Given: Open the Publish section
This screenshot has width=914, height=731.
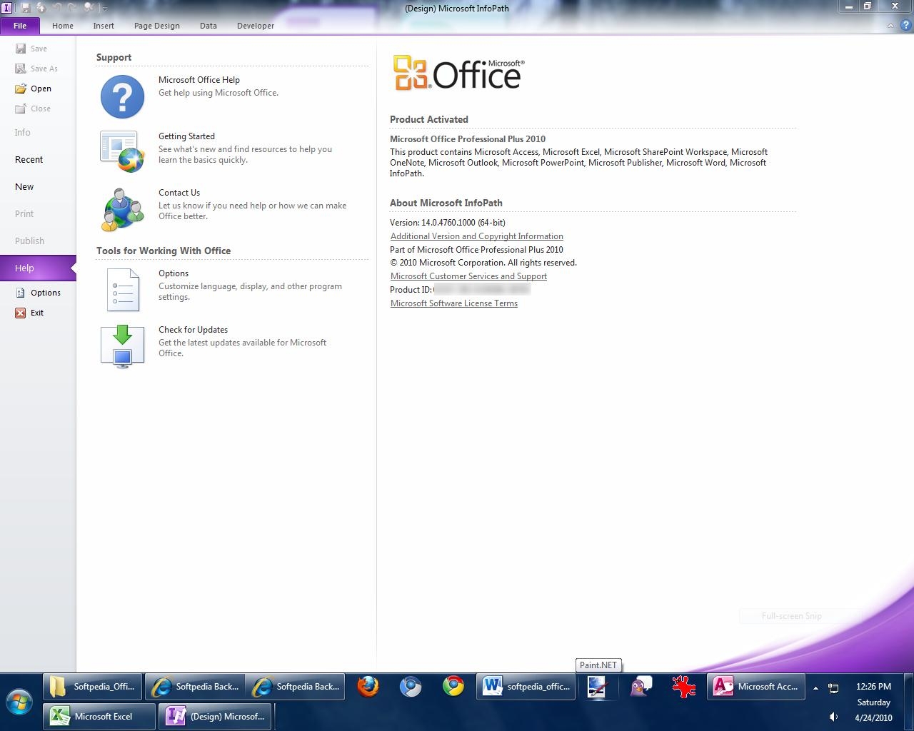Looking at the screenshot, I should tap(29, 241).
